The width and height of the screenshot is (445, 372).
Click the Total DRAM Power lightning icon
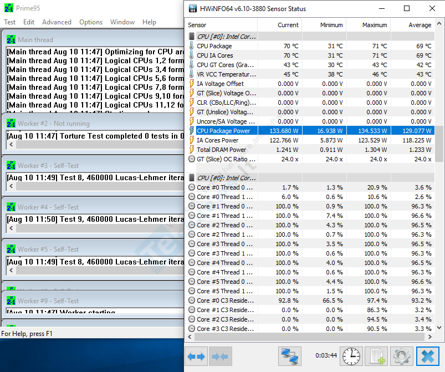point(192,149)
